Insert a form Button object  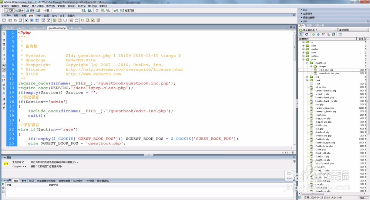[x=65, y=21]
